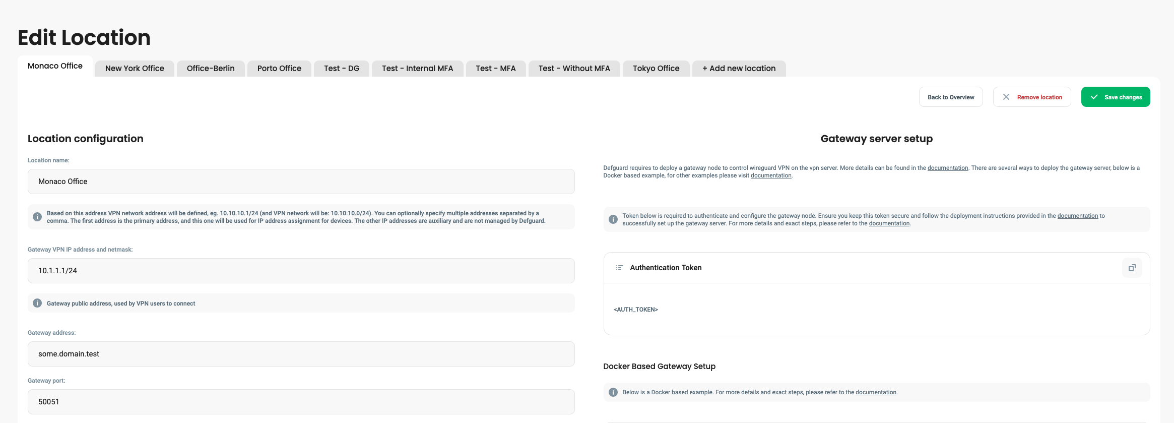Screen dimensions: 1174x423
Task: Click the Add new location tab
Action: click(739, 69)
